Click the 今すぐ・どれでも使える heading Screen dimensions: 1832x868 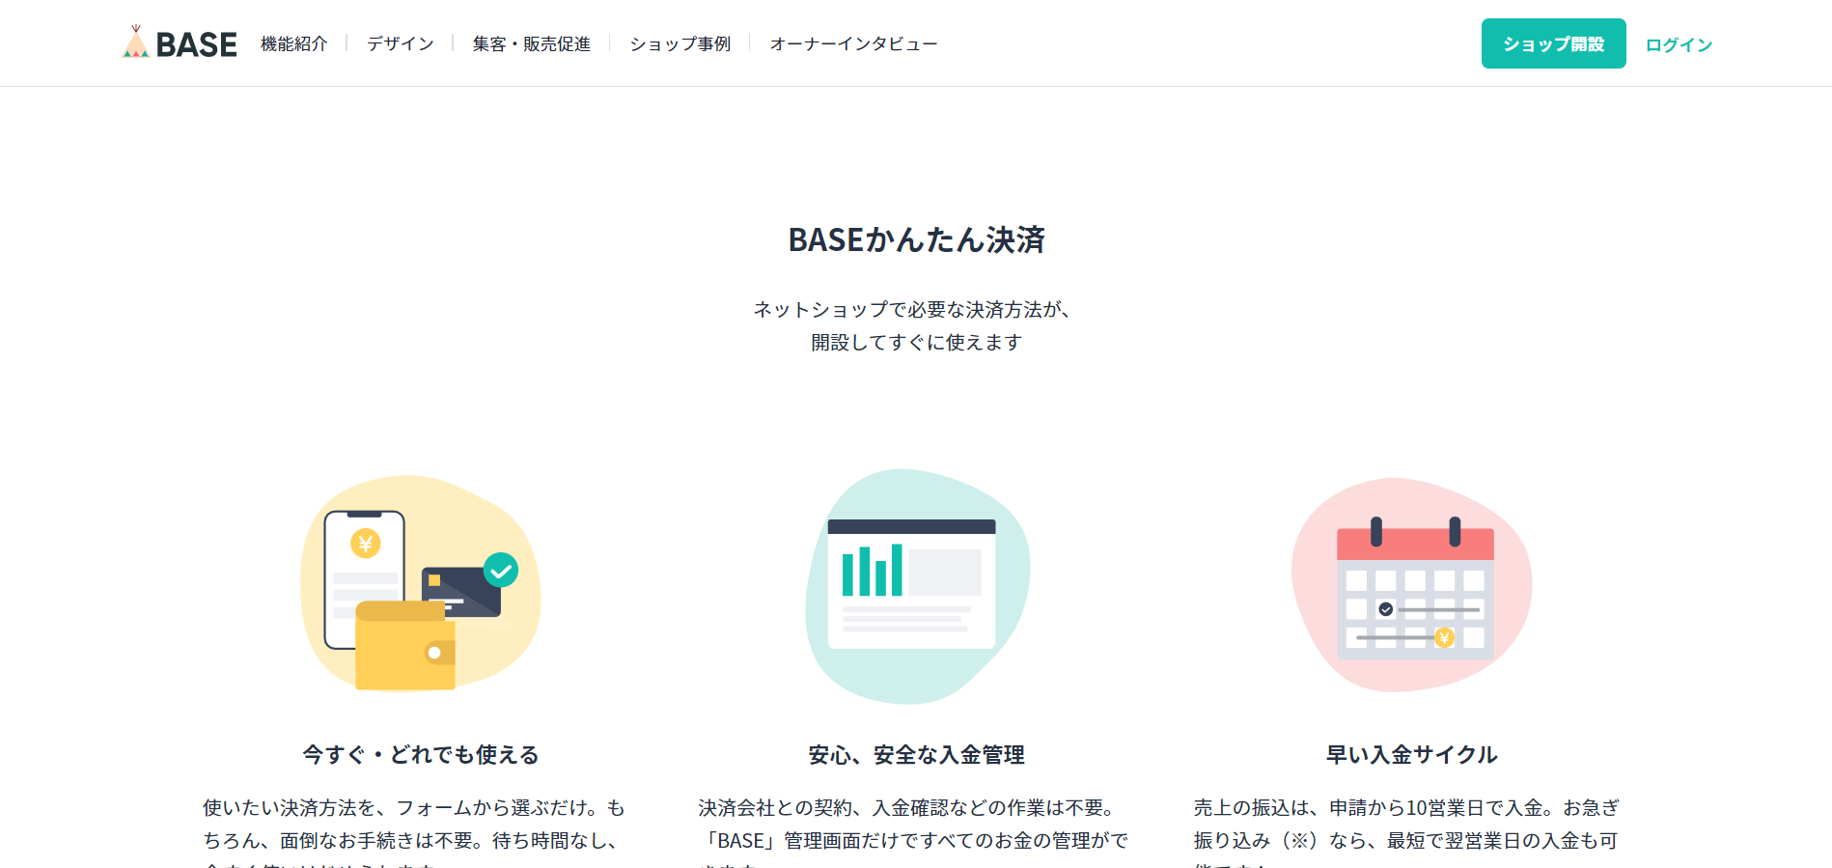[x=421, y=755]
